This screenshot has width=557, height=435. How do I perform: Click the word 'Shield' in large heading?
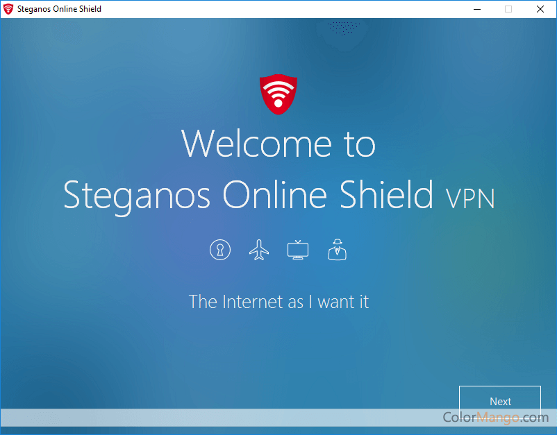click(x=386, y=194)
